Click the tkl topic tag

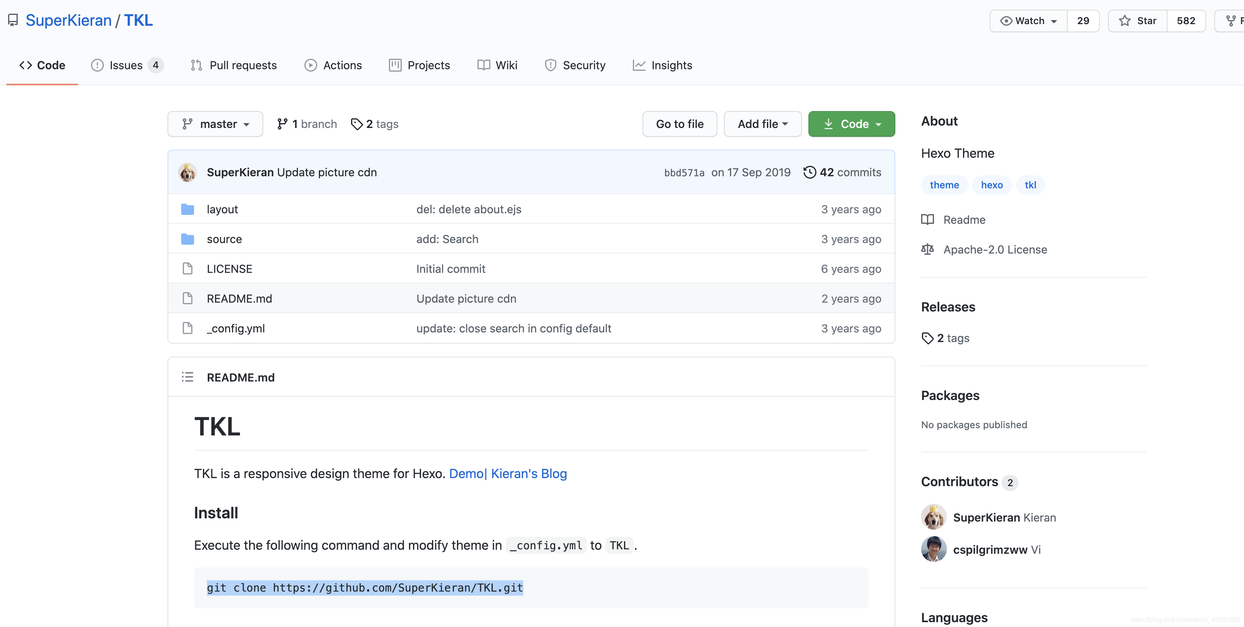[1030, 185]
